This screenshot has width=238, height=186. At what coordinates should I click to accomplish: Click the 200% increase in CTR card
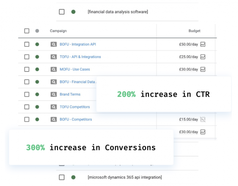[164, 94]
